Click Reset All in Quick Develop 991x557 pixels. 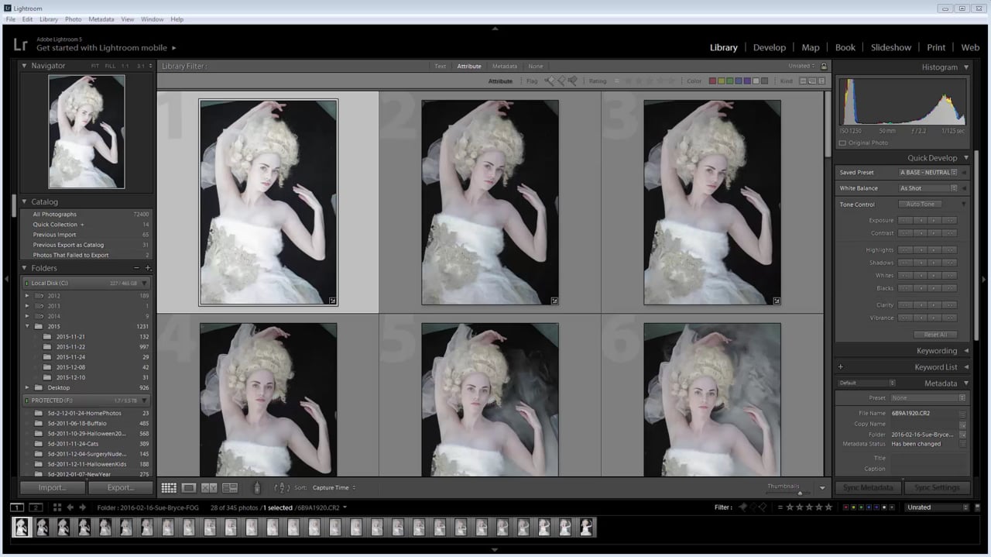935,335
